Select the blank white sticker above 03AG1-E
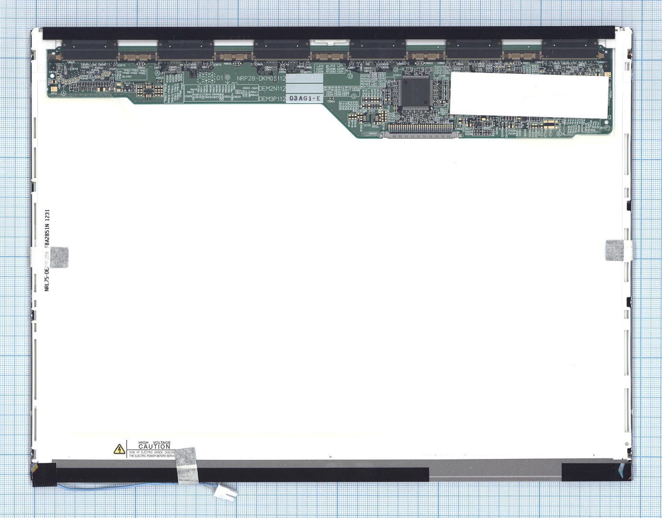 (x=305, y=88)
